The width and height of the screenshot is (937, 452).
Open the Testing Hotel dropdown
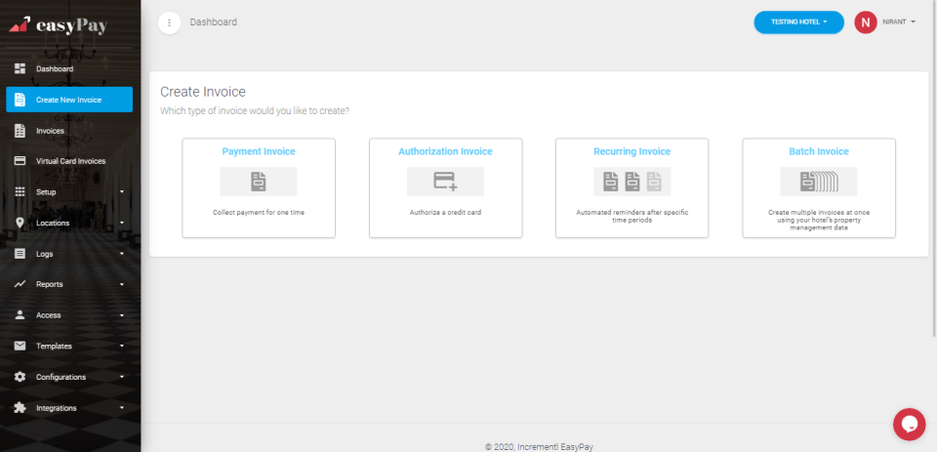[x=799, y=22]
